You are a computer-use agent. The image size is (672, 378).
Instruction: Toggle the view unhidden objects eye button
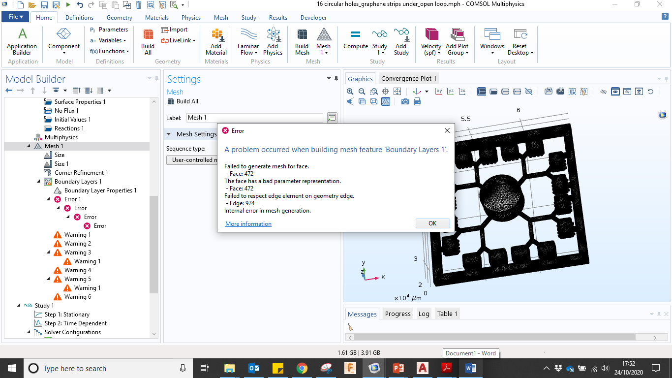click(x=615, y=92)
